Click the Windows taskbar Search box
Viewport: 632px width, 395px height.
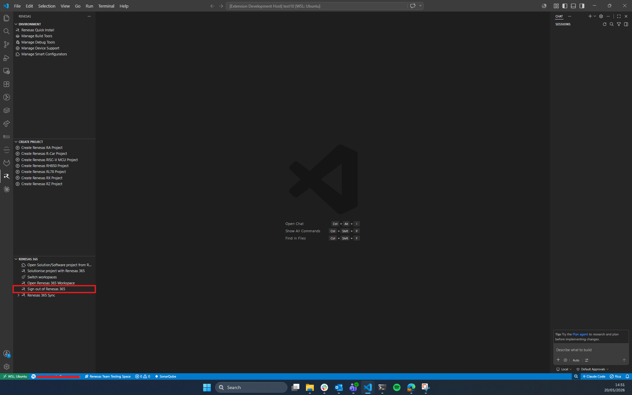[x=251, y=387]
